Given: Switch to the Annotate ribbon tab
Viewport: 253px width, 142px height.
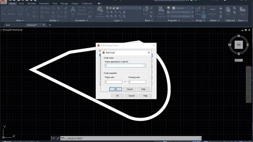Looking at the screenshot, I should [x=32, y=4].
